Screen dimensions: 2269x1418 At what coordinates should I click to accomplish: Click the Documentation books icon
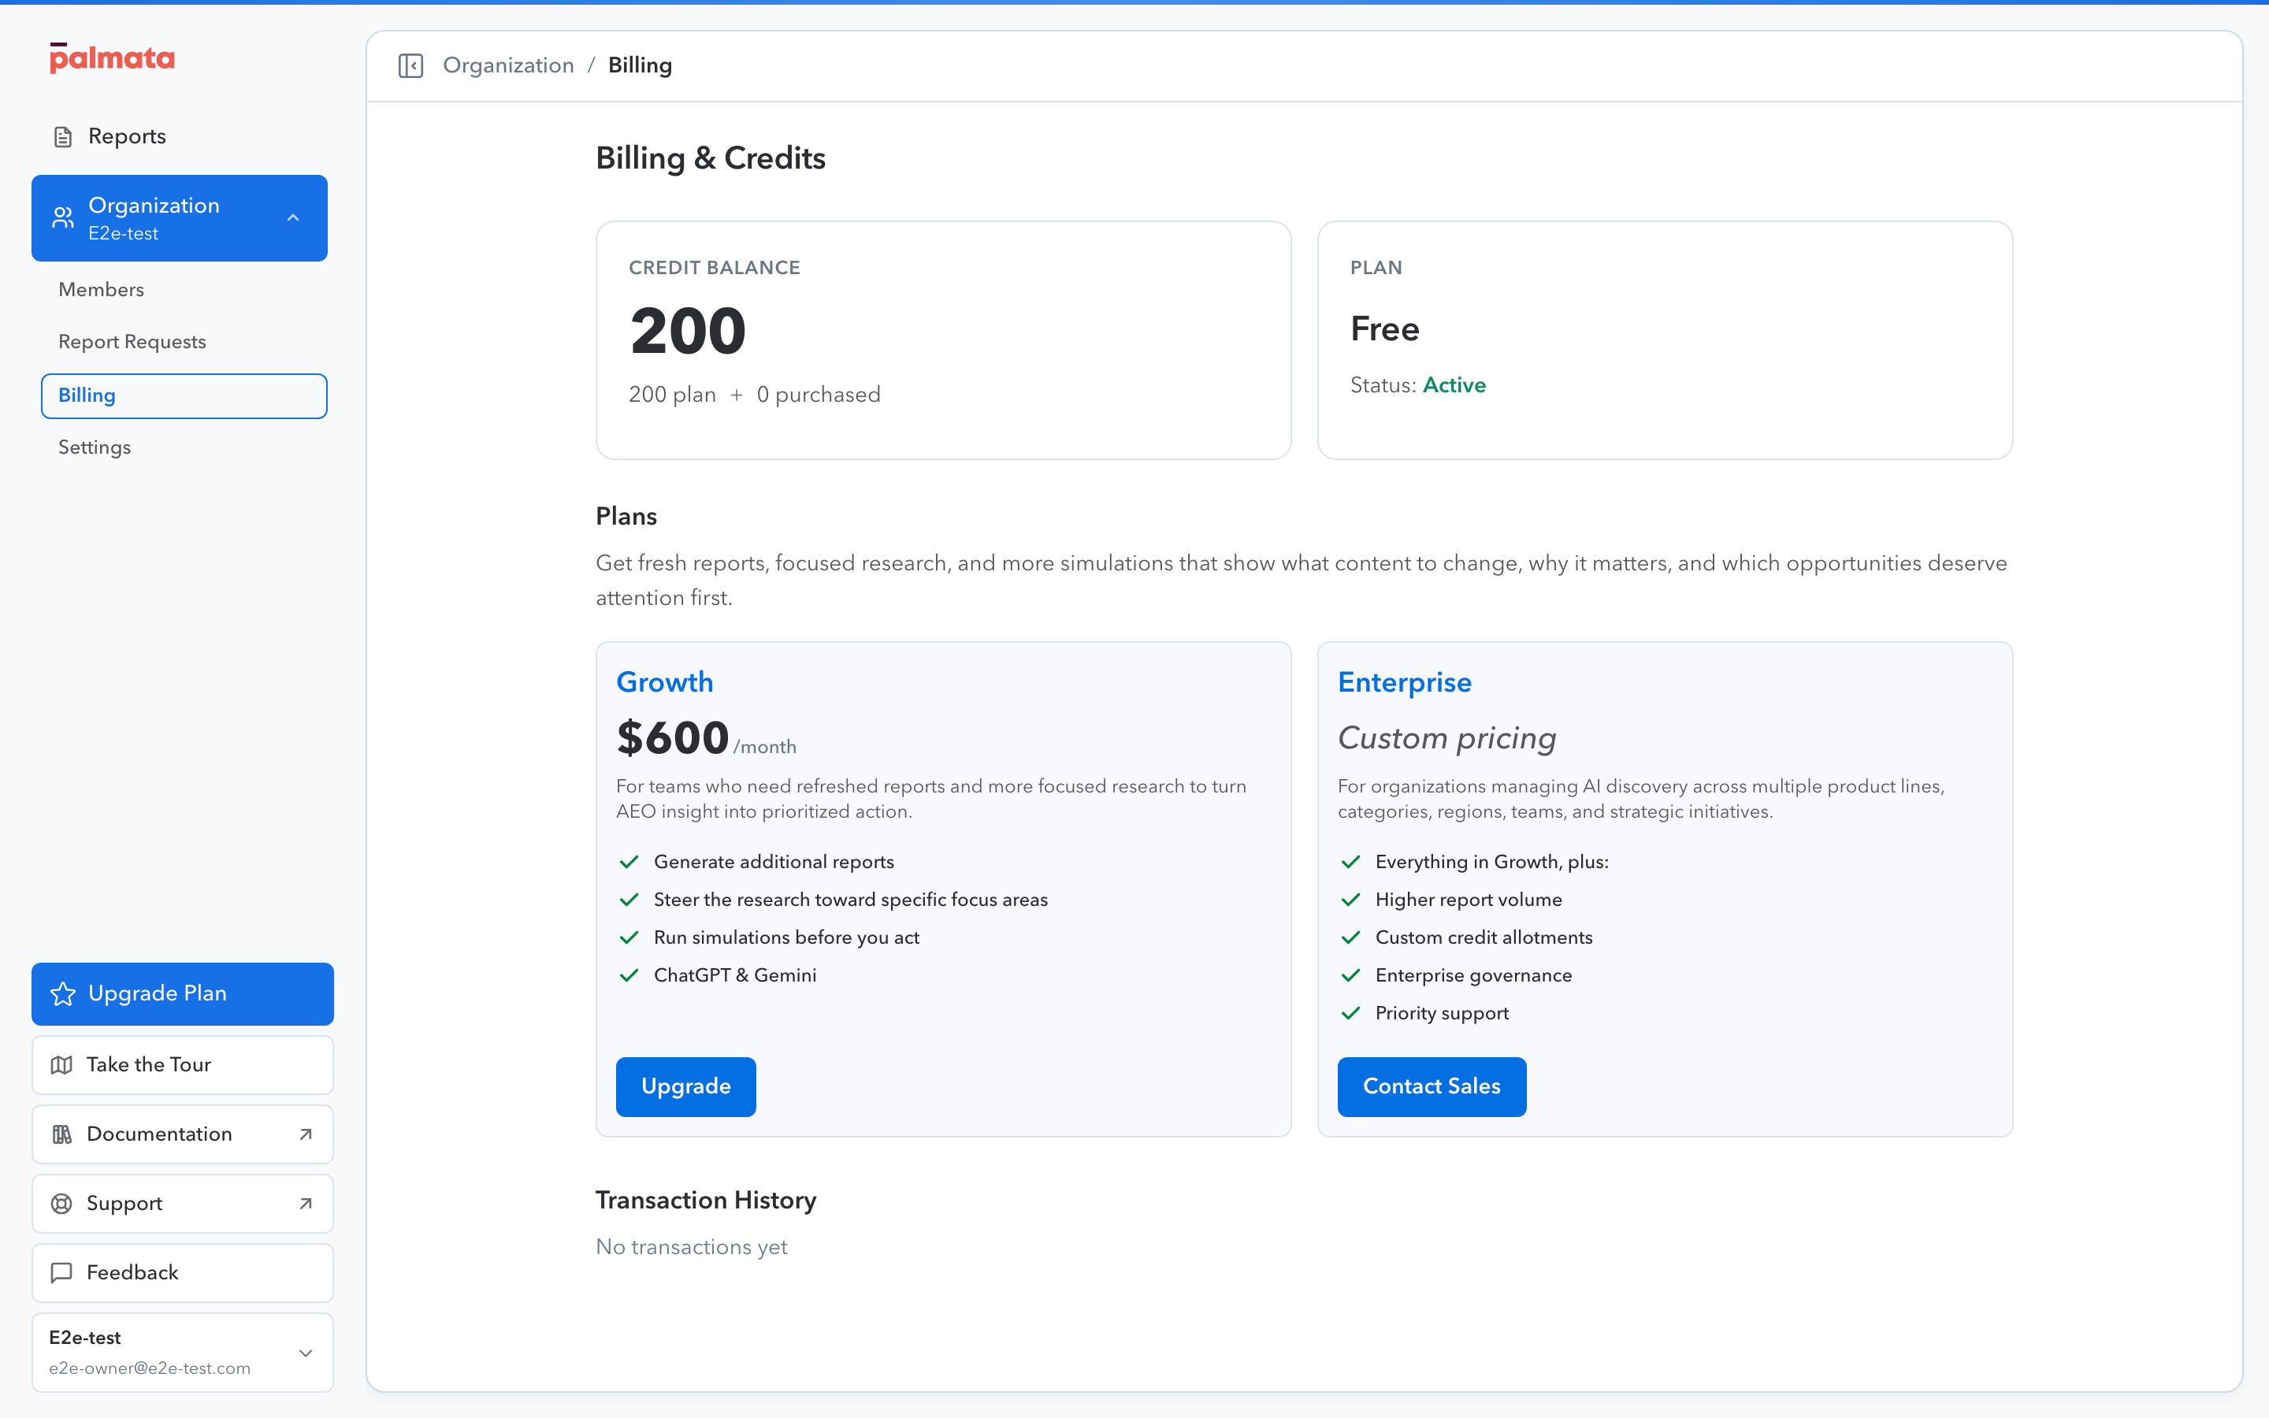click(x=62, y=1134)
